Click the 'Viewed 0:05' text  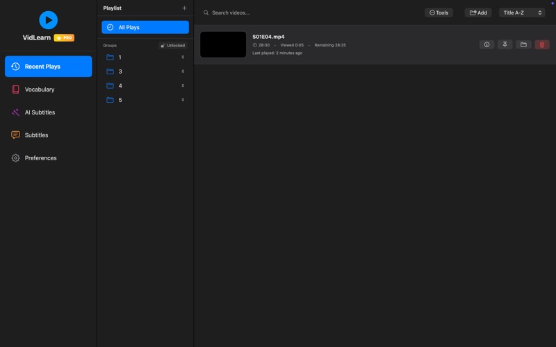292,45
